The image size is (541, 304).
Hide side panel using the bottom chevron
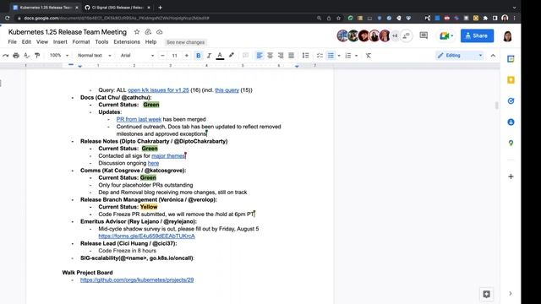pos(511,294)
